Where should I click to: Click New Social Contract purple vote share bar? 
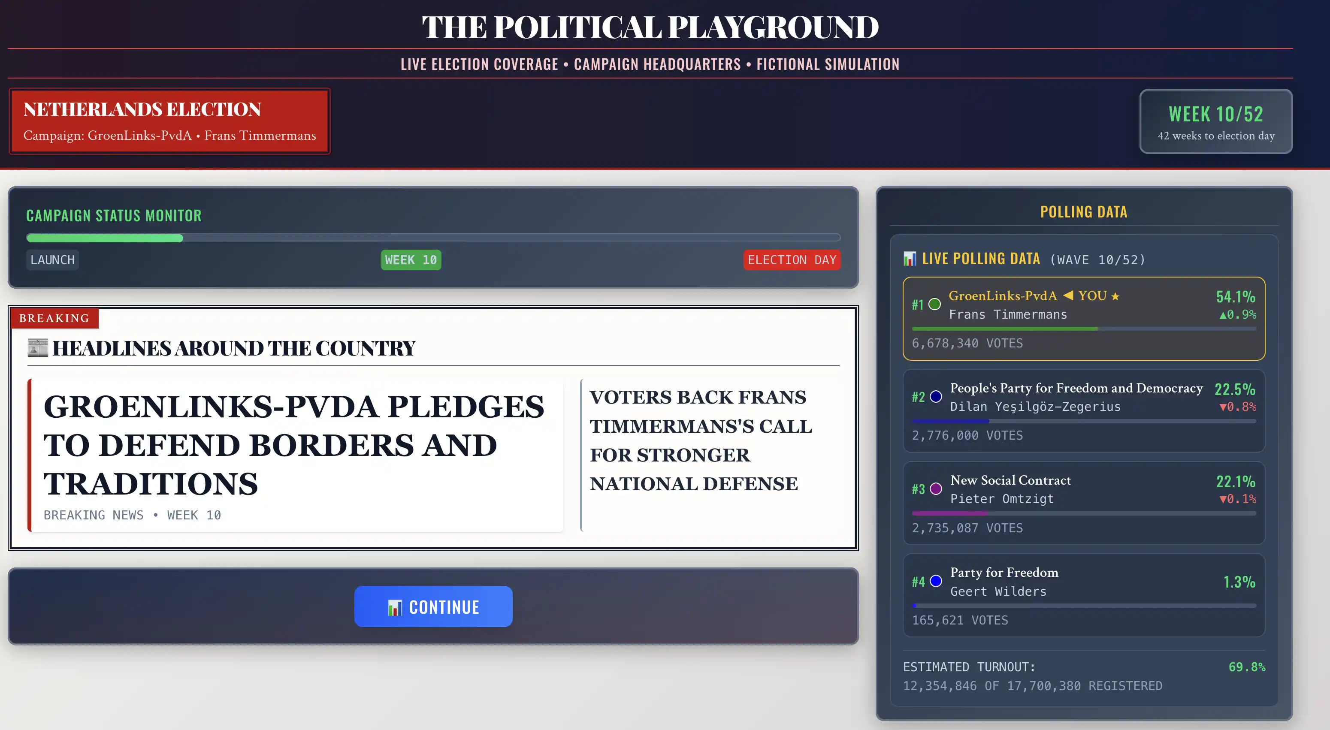[x=949, y=513]
